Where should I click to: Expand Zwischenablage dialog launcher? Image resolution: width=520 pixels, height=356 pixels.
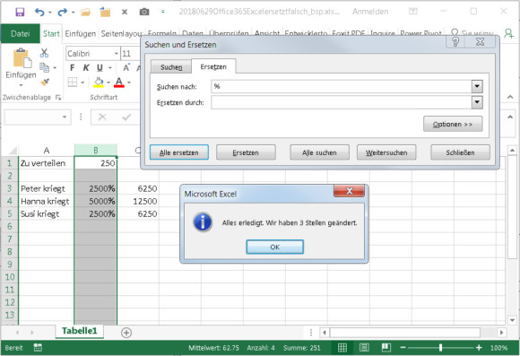(58, 97)
